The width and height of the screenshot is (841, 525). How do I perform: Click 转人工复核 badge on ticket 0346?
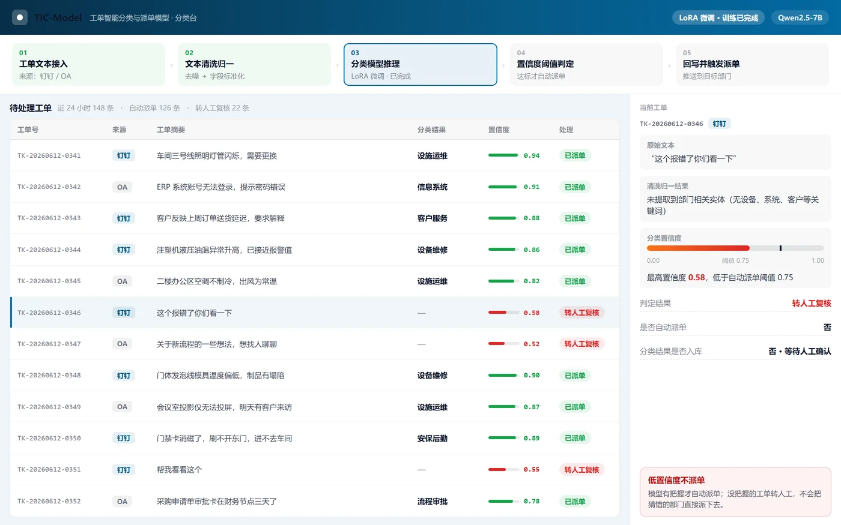(581, 313)
